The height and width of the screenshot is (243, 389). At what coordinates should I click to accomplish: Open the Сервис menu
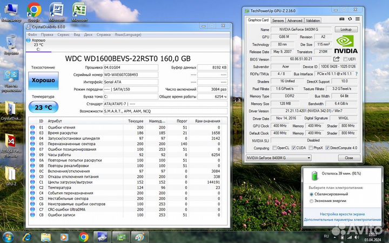(64, 35)
